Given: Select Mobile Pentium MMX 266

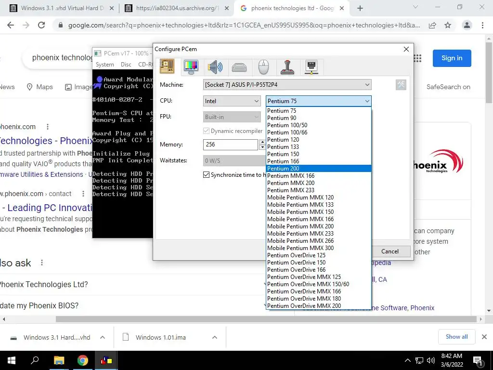Looking at the screenshot, I should click(319, 241).
